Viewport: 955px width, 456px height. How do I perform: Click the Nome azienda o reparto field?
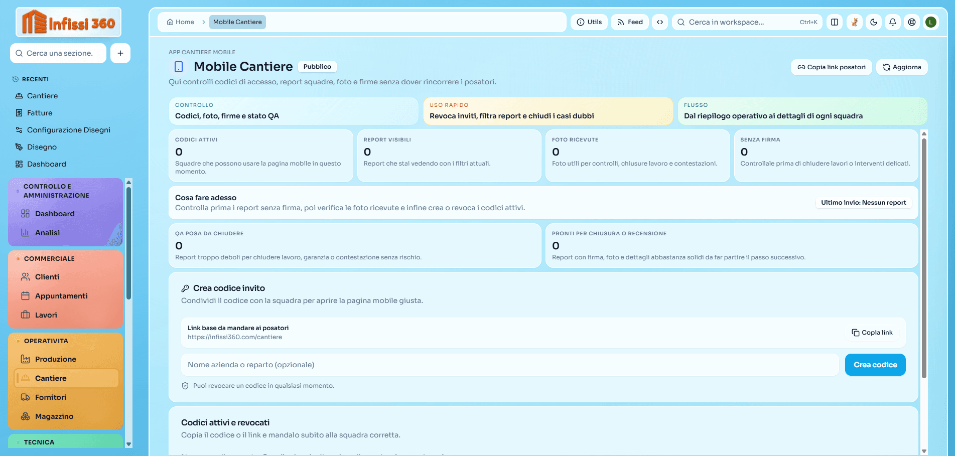[509, 365]
